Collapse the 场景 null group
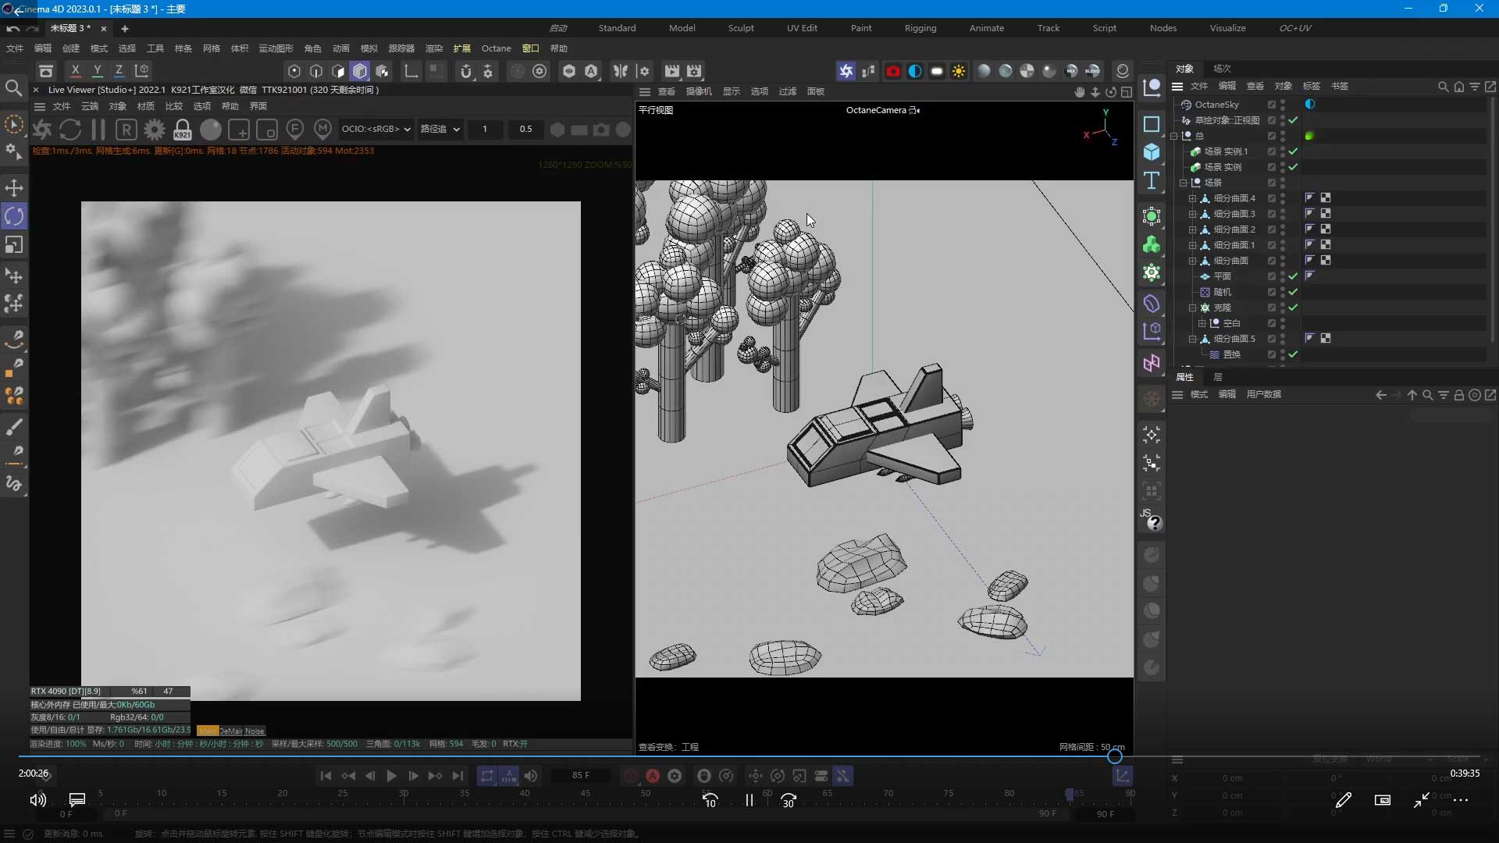1499x843 pixels. point(1183,183)
